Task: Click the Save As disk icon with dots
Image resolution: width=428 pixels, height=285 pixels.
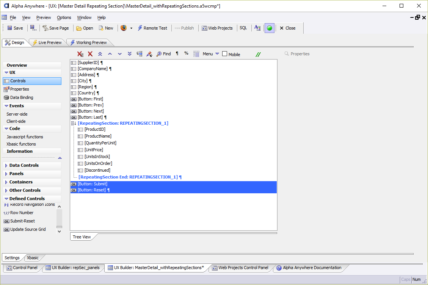Action: click(33, 28)
